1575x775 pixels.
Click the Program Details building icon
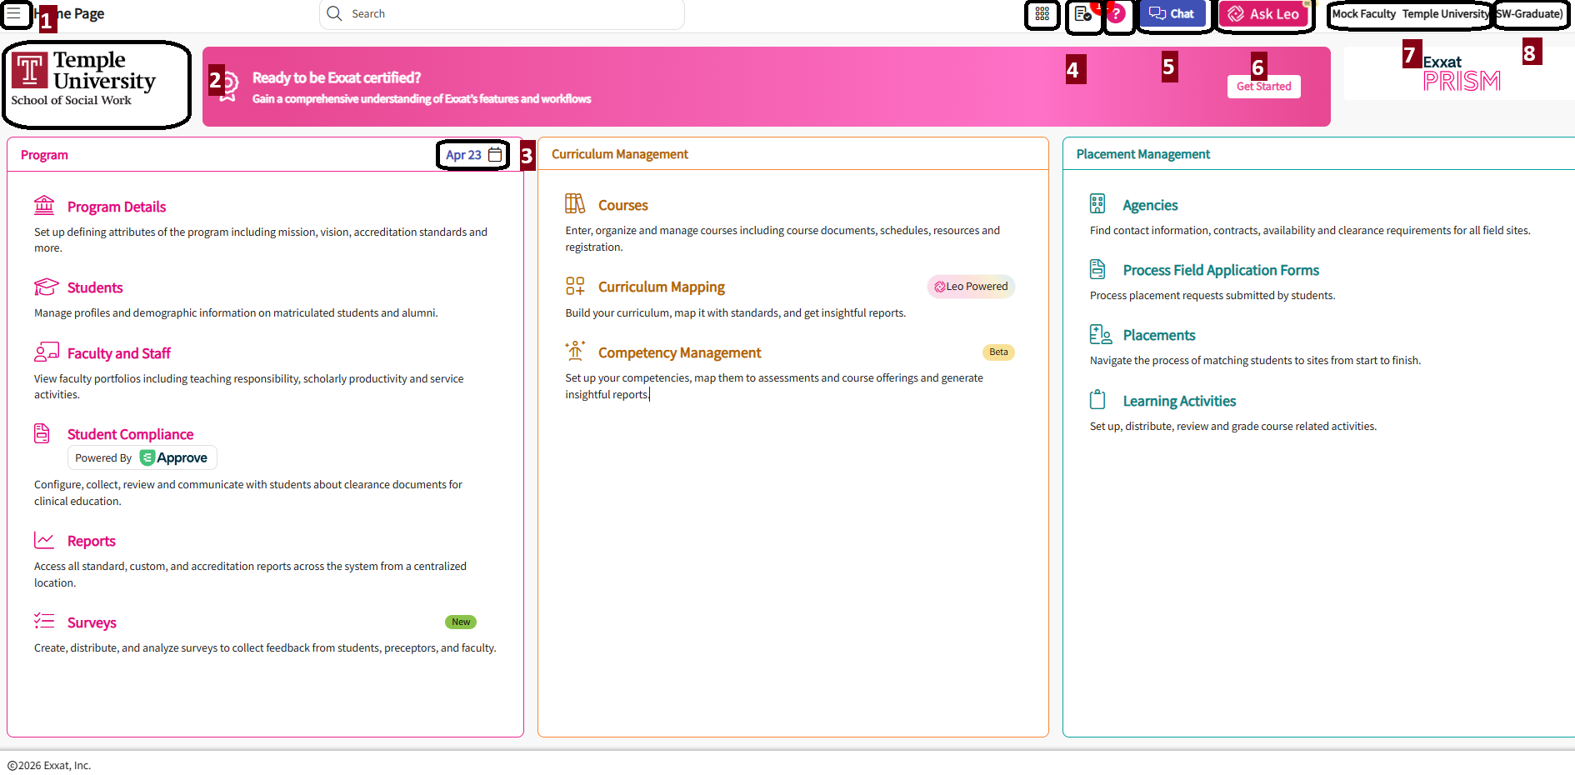click(x=44, y=205)
